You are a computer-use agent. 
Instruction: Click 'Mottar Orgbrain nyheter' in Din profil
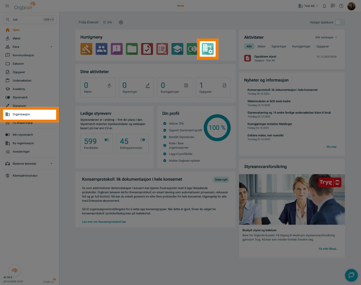pyautogui.click(x=185, y=161)
